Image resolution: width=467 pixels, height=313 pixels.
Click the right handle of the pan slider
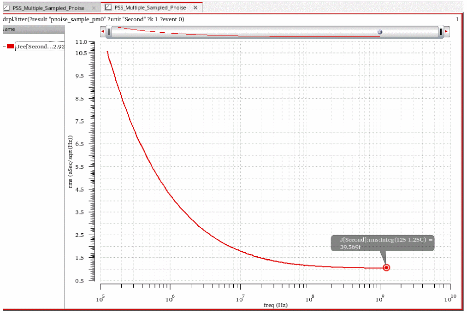pos(441,32)
